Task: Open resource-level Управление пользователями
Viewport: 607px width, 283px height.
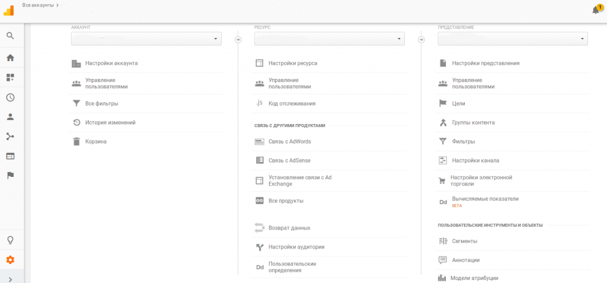Action: (x=289, y=83)
